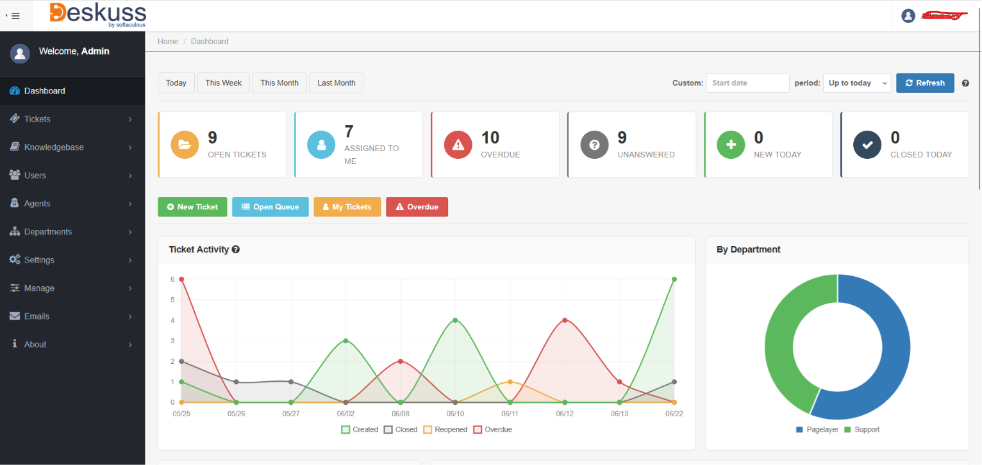The height and width of the screenshot is (465, 982).
Task: Toggle the Overdue series in chart legend
Action: pyautogui.click(x=493, y=430)
